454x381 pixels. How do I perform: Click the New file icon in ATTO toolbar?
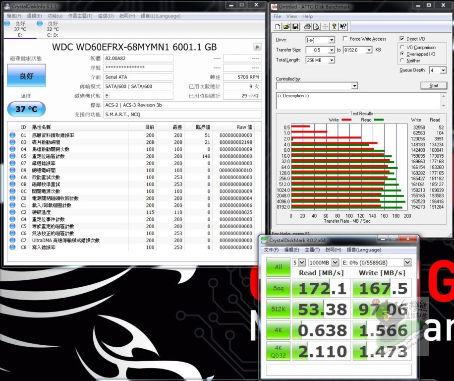(278, 27)
